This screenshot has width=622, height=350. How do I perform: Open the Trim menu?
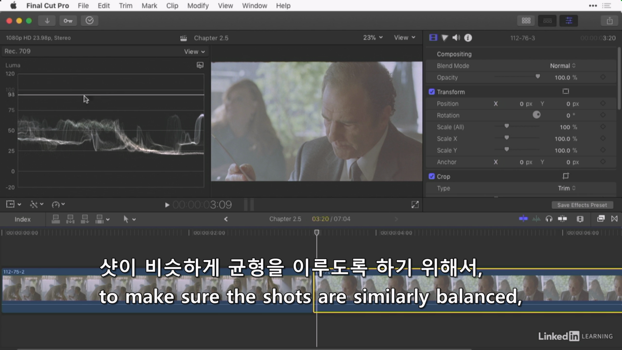[125, 6]
